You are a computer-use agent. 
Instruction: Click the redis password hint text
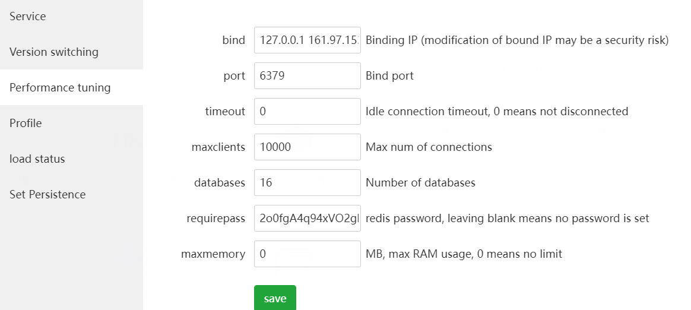click(x=507, y=219)
